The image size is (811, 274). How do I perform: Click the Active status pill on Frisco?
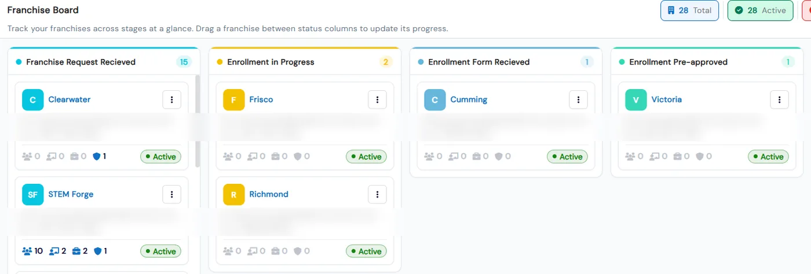tap(366, 157)
